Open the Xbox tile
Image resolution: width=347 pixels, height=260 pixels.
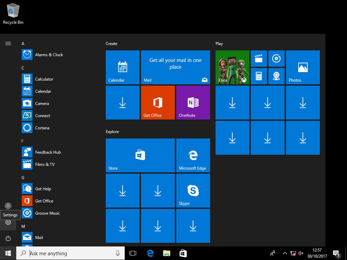click(x=232, y=67)
